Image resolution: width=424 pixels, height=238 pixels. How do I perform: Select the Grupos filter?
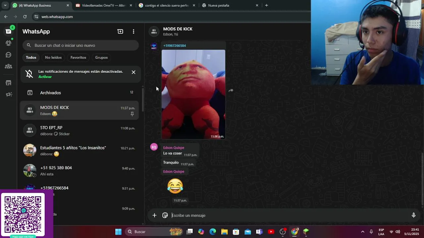click(x=101, y=58)
